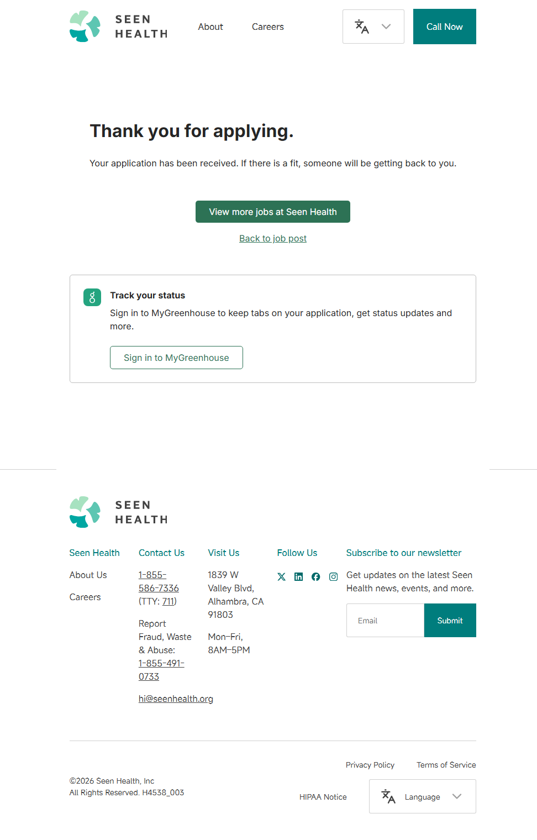The image size is (537, 840).
Task: Click Sign in to MyGreenhouse button
Action: coord(176,358)
